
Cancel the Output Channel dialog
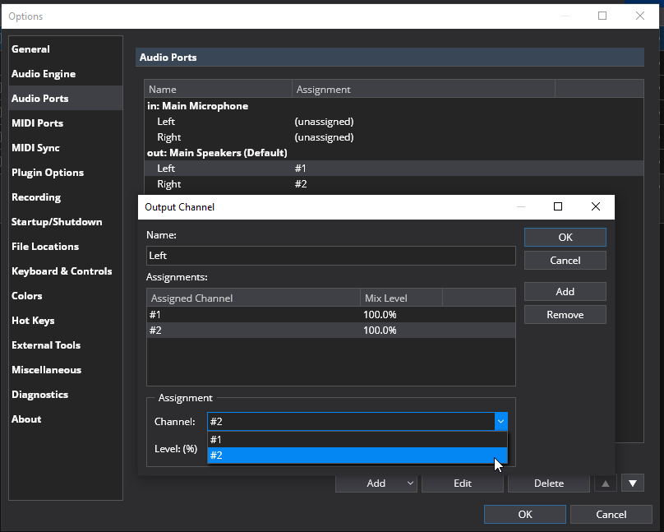565,260
